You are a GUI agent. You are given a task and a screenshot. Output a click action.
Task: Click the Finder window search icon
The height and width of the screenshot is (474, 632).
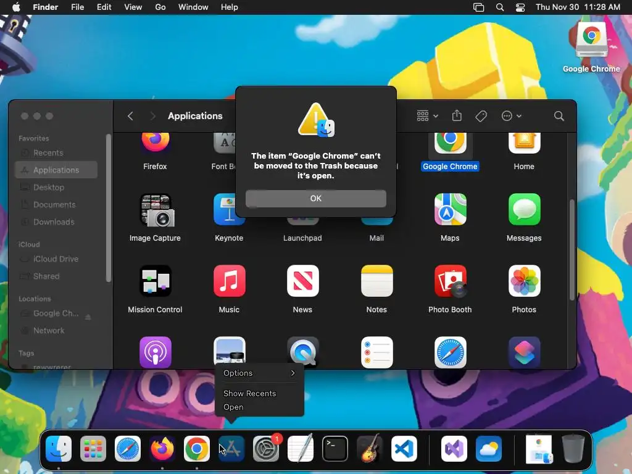(559, 116)
